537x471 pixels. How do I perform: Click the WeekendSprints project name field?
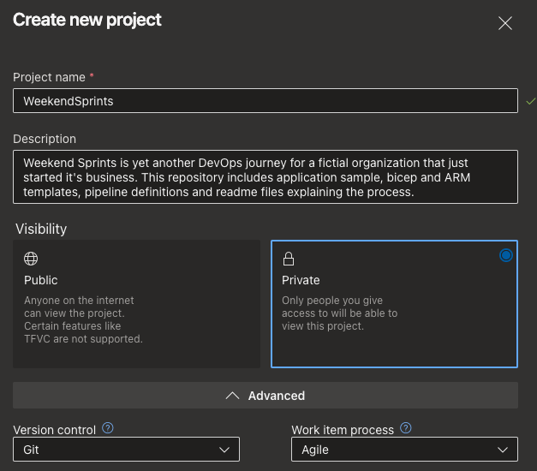click(265, 101)
